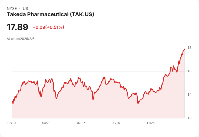
Task: Click the latest point at chart line's end
Action: (184, 50)
